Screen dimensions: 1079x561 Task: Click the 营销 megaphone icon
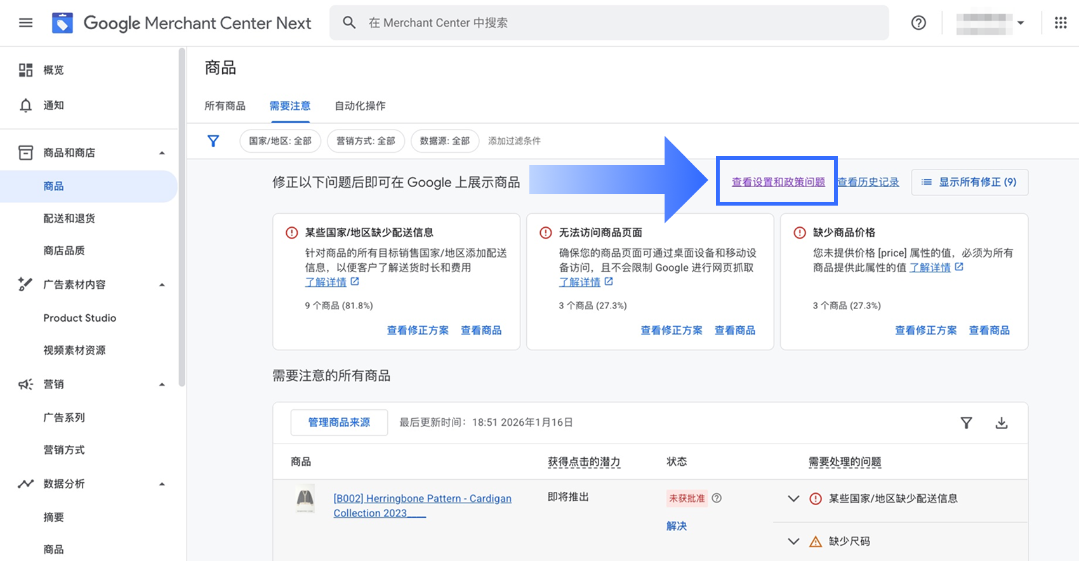pyautogui.click(x=25, y=384)
